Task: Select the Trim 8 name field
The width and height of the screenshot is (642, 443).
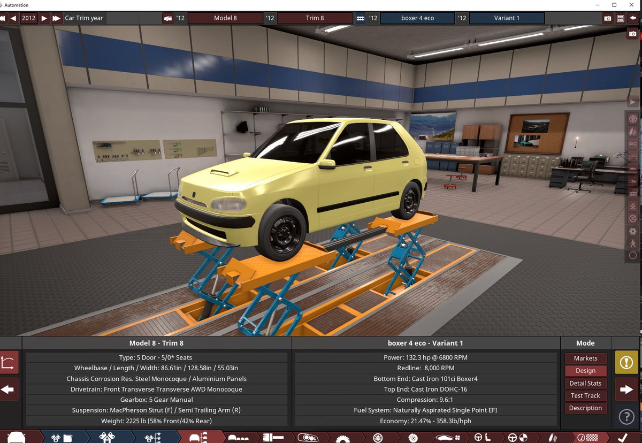Action: point(315,18)
